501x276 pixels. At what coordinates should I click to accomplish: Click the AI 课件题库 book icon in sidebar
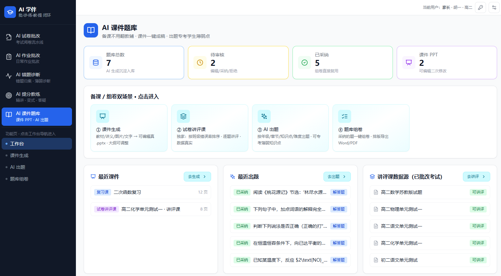tap(9, 115)
